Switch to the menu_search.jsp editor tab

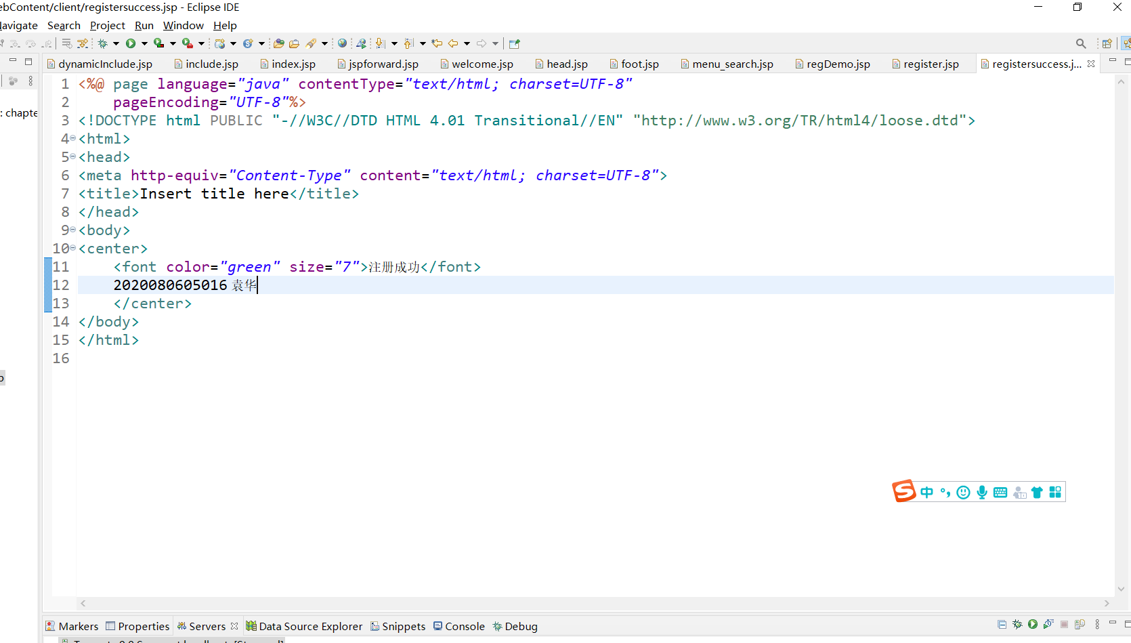(x=727, y=64)
